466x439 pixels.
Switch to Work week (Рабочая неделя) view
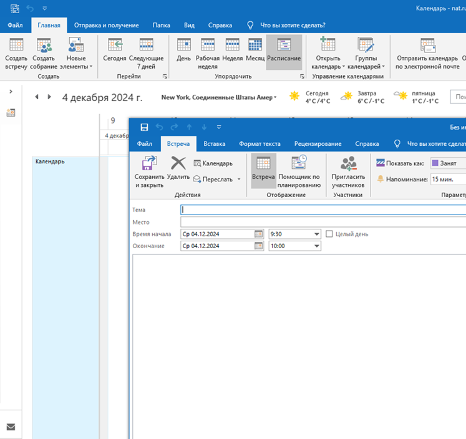click(208, 54)
